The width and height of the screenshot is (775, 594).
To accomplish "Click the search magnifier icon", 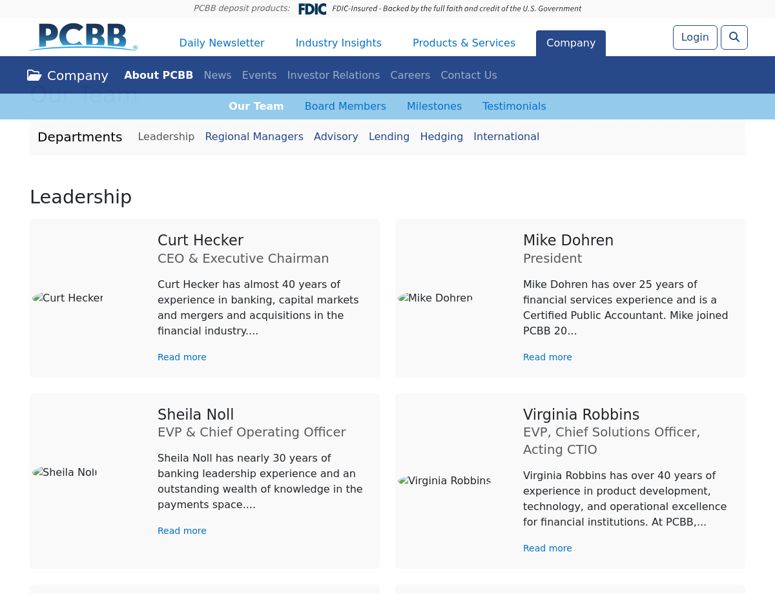I will [x=734, y=37].
